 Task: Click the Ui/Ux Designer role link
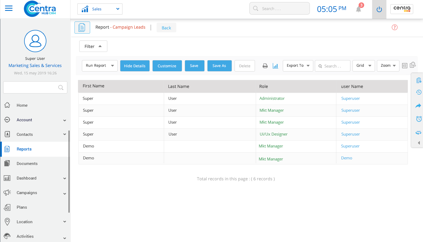tap(274, 134)
